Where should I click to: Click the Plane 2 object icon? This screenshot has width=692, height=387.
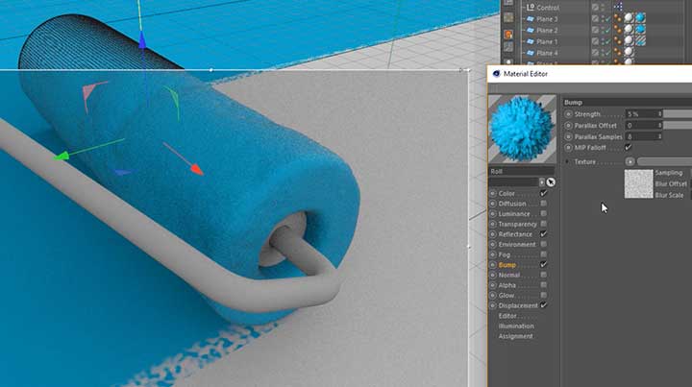(531, 31)
